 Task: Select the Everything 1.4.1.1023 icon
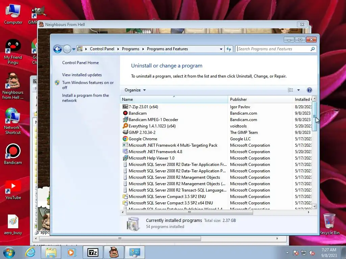(x=125, y=126)
